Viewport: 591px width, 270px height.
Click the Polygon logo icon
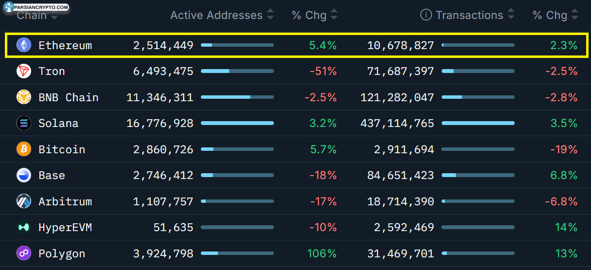[x=23, y=253]
